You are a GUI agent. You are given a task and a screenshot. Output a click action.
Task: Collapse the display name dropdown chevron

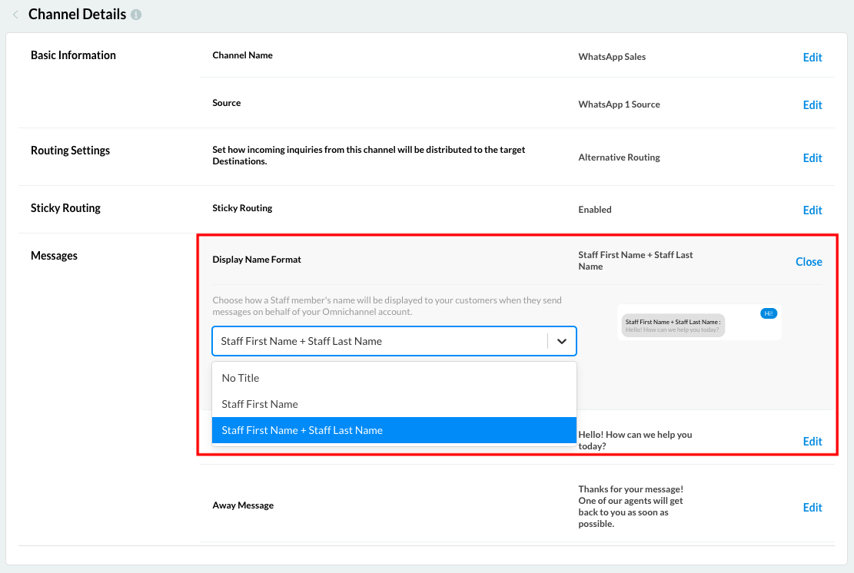(x=562, y=341)
